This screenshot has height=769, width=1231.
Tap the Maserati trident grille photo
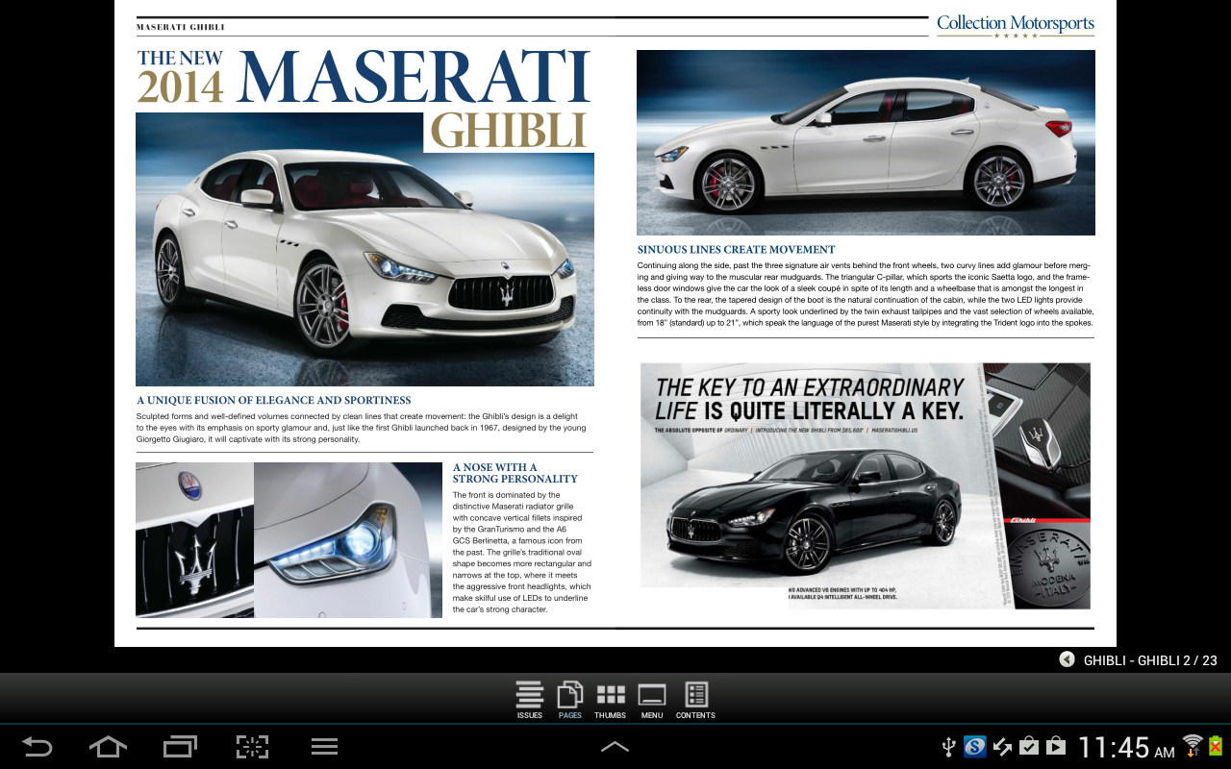tap(194, 540)
